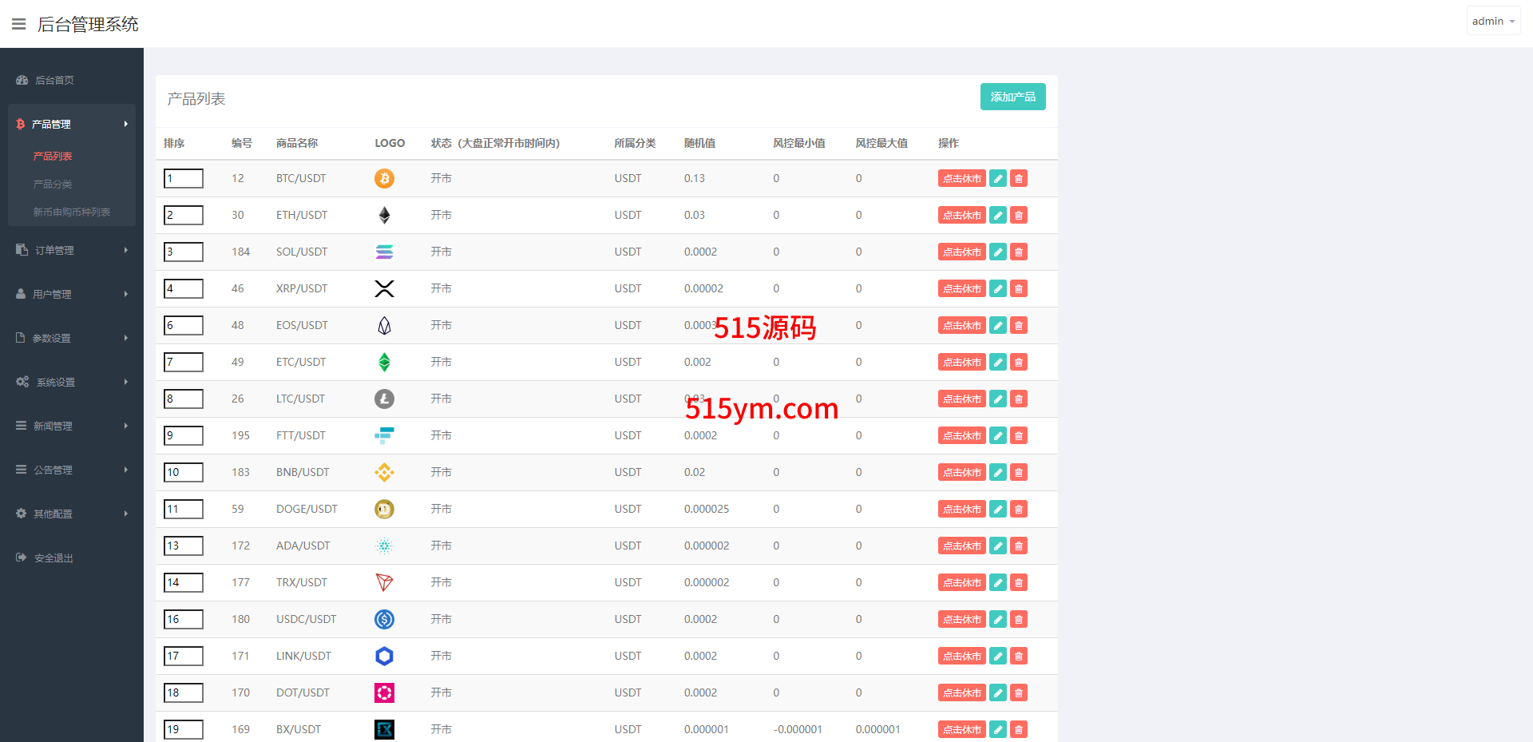Viewport: 1533px width, 742px height.
Task: Click the sort order field for ETC/USDT
Action: [184, 362]
